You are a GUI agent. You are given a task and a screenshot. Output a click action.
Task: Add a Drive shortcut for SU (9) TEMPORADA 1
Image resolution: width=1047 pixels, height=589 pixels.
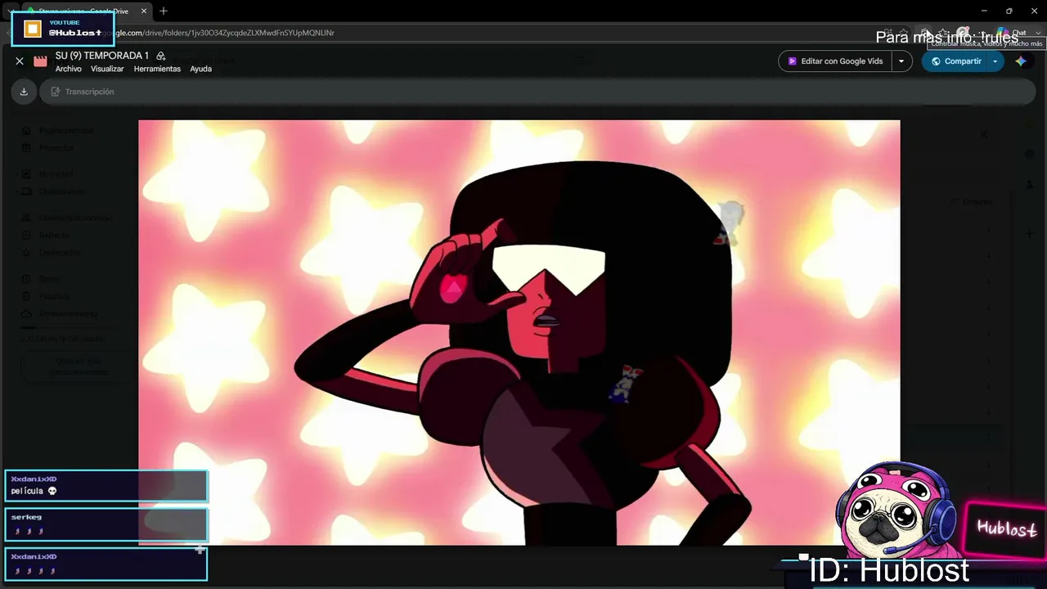161,56
